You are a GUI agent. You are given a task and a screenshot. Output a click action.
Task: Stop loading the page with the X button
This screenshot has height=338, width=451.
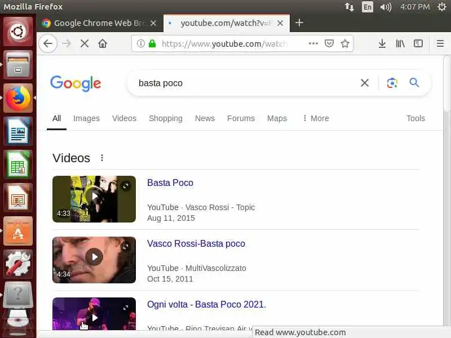pos(85,44)
